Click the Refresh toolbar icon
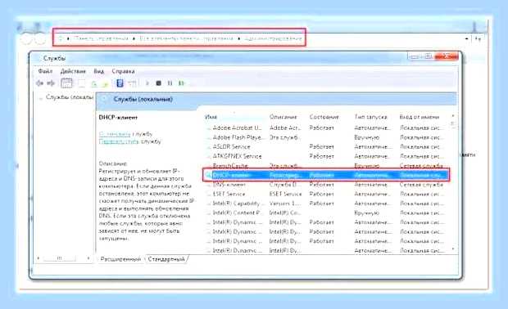This screenshot has width=508, height=309. [x=94, y=83]
